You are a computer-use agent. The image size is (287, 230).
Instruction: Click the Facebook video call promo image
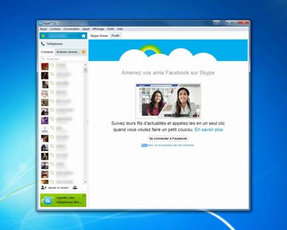(x=168, y=101)
